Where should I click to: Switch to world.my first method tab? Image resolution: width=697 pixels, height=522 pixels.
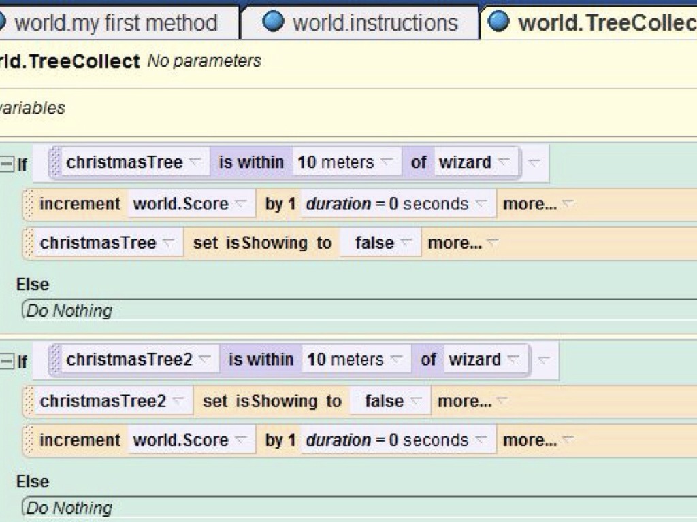[116, 22]
